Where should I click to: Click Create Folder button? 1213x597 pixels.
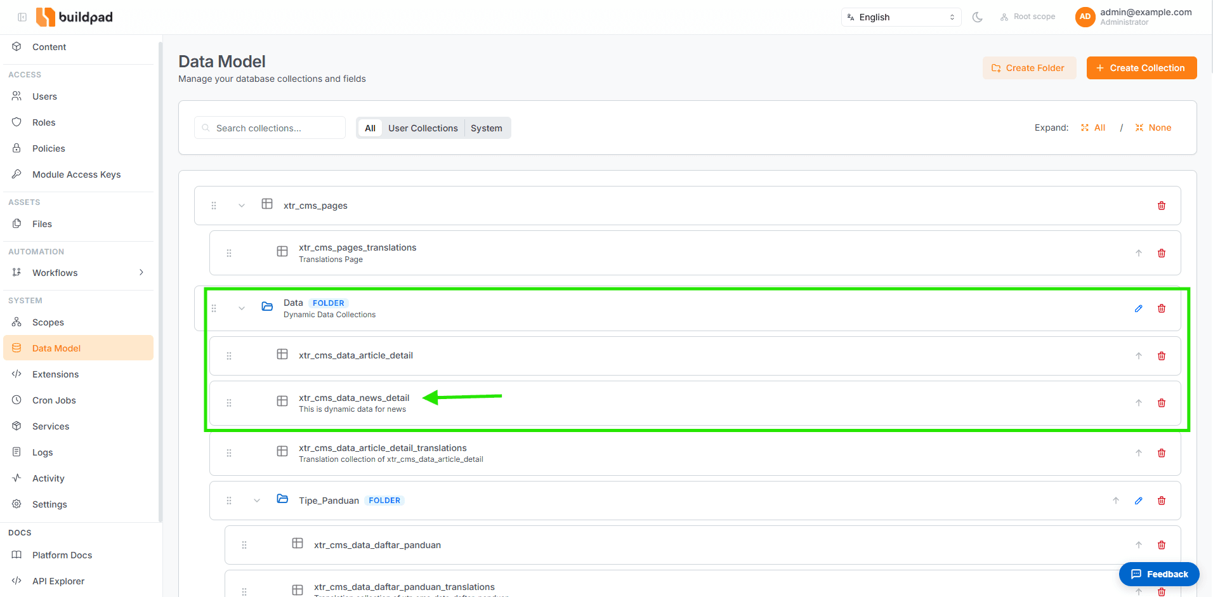pyautogui.click(x=1029, y=68)
